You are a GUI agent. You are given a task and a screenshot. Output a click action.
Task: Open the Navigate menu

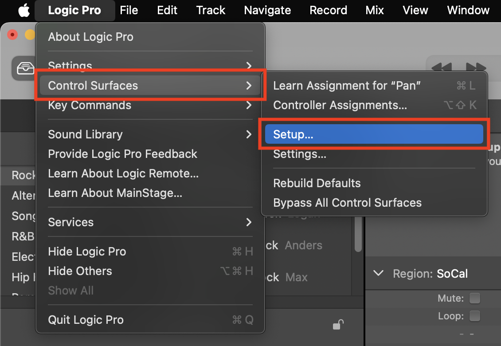coord(267,10)
